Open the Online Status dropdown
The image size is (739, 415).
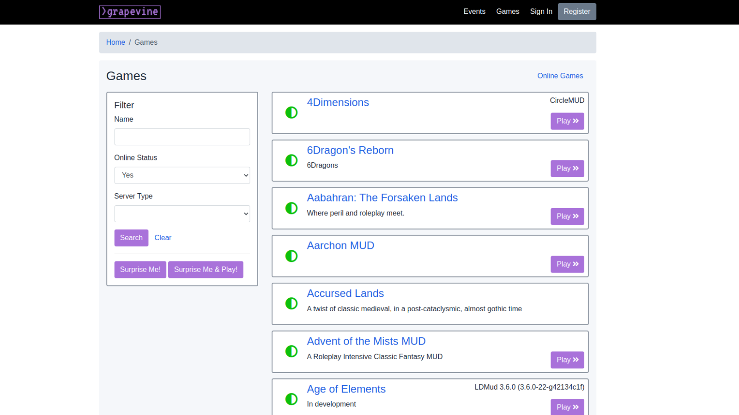click(182, 175)
